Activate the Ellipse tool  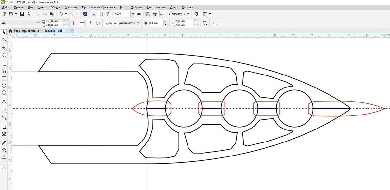(4, 86)
